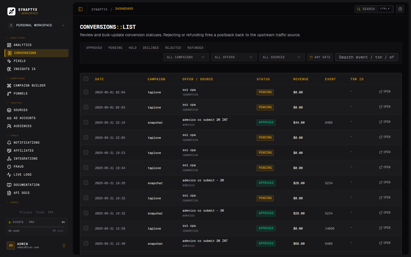Open the Affiliates handshake icon
Viewport: 411px width, 257px height.
coord(9,151)
